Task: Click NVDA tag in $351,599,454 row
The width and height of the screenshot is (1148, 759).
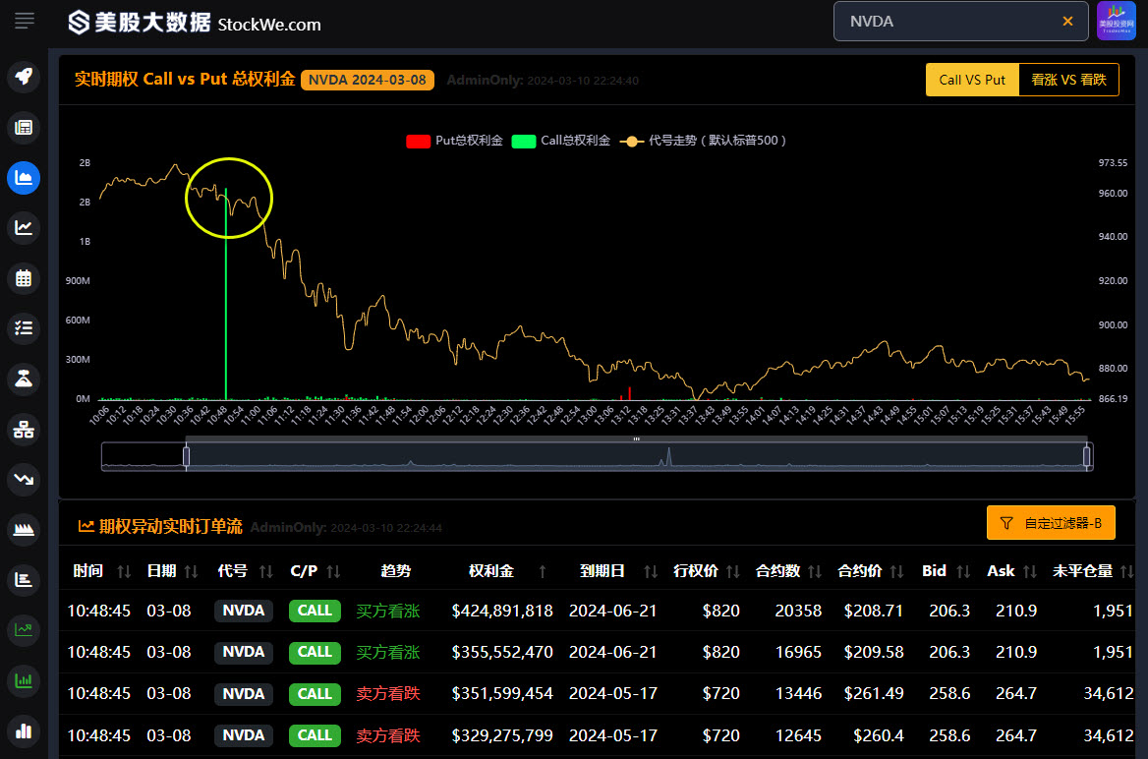Action: coord(244,694)
